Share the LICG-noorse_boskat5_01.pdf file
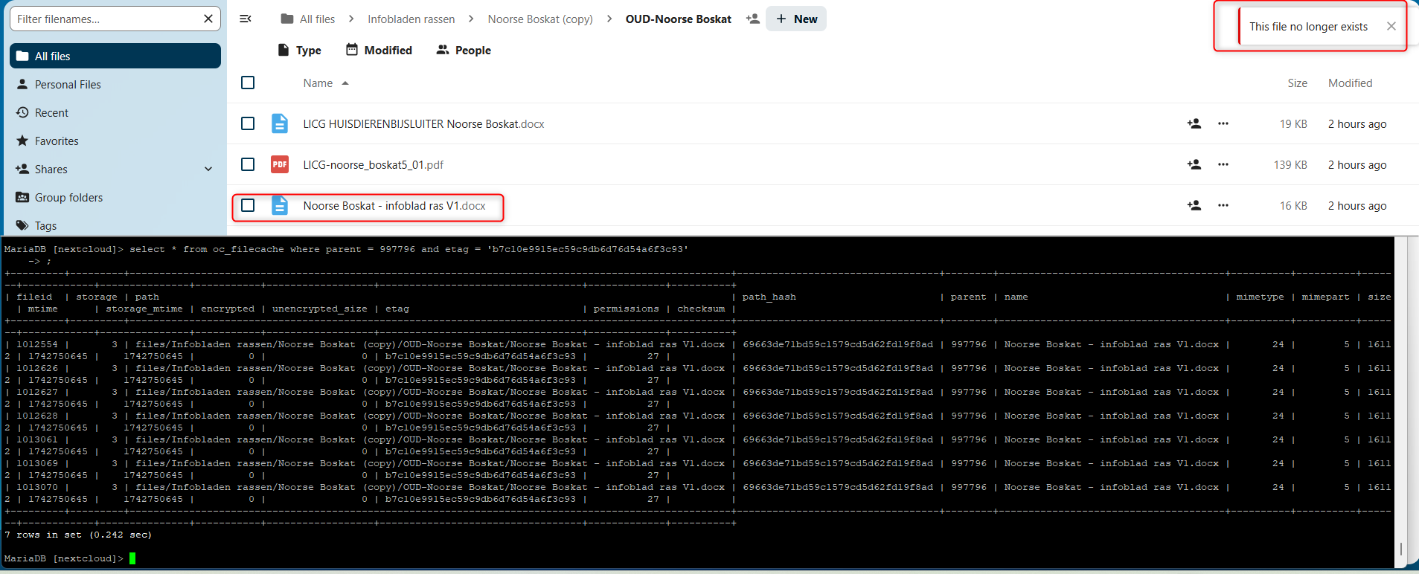 (x=1194, y=164)
